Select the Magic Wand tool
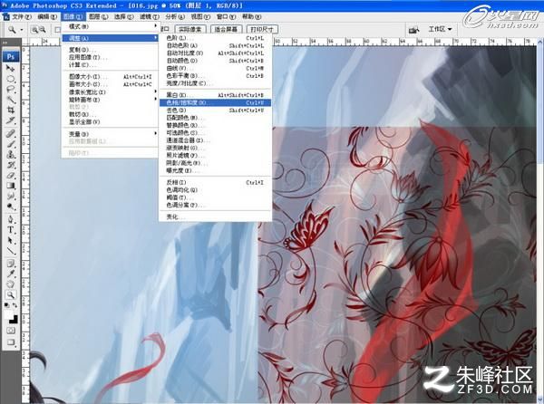 pos(10,100)
